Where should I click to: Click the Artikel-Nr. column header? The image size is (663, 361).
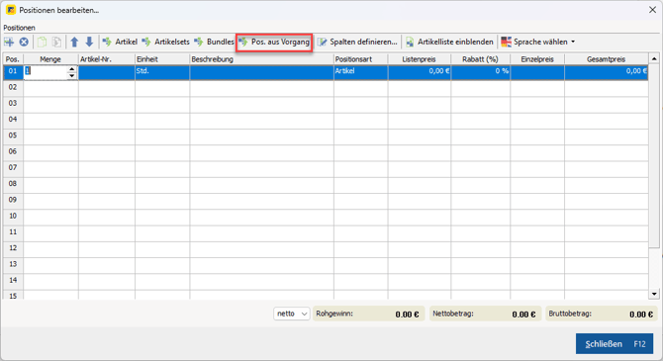tap(107, 59)
